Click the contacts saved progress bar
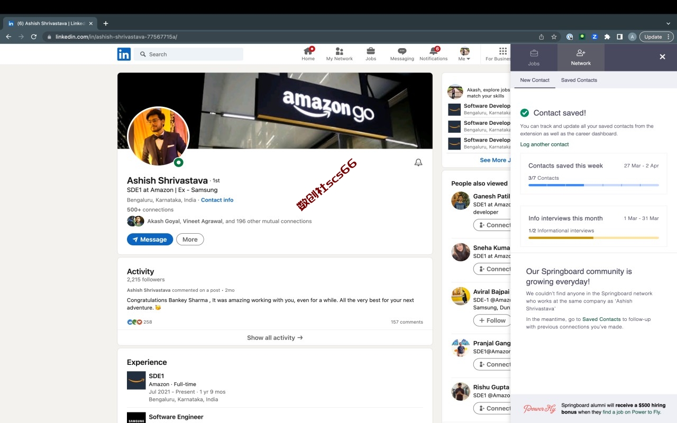Image resolution: width=677 pixels, height=423 pixels. (x=593, y=185)
